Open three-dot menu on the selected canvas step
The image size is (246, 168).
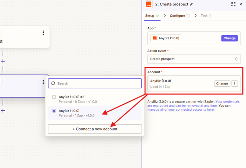tap(43, 82)
